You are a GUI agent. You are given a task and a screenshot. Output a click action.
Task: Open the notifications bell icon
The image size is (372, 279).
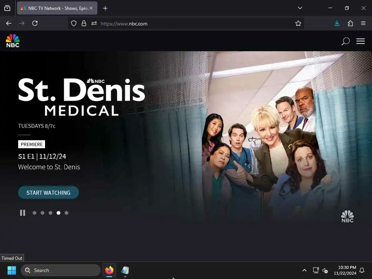pyautogui.click(x=362, y=270)
